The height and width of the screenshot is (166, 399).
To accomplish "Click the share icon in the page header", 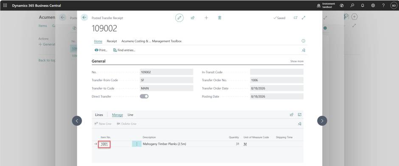I will click(x=193, y=18).
